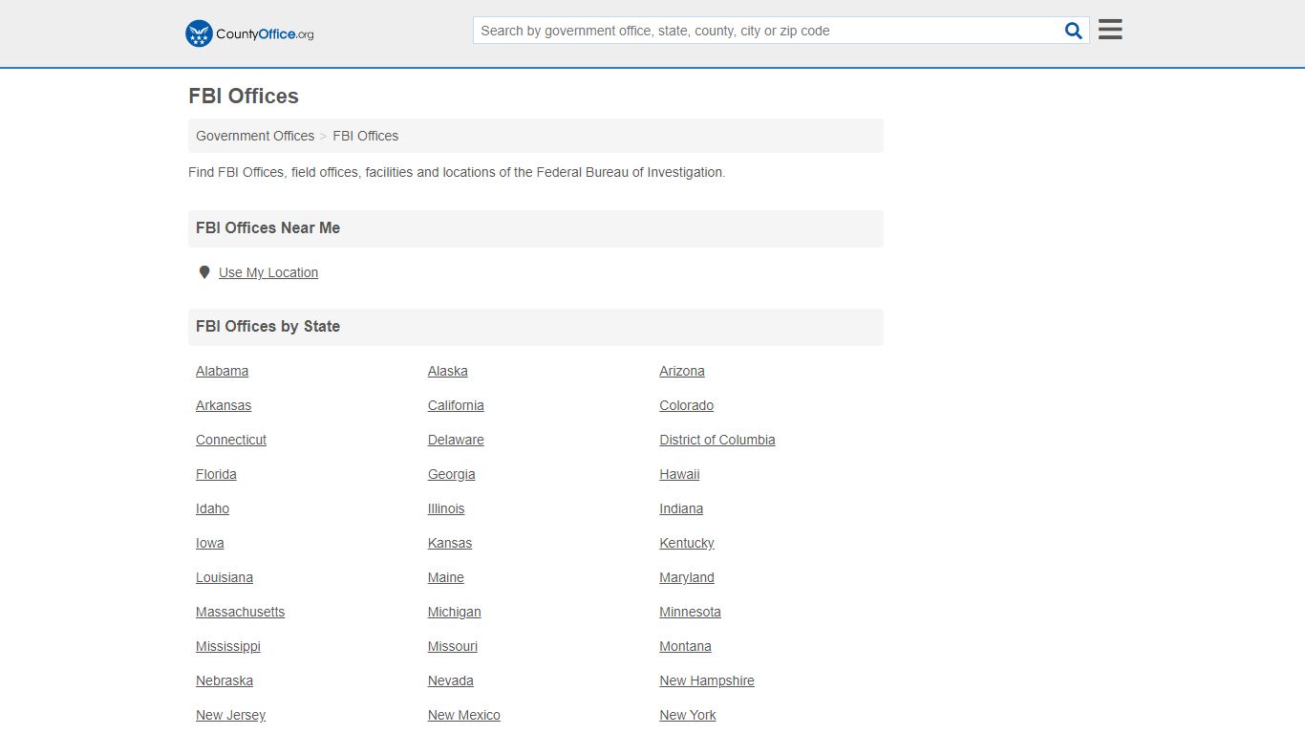Viewport: 1305px width, 734px height.
Task: Choose Georgia from the state list
Action: pyautogui.click(x=452, y=474)
